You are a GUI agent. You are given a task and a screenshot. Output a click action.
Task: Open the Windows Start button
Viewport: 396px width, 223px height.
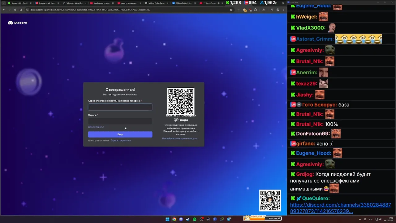point(167,219)
